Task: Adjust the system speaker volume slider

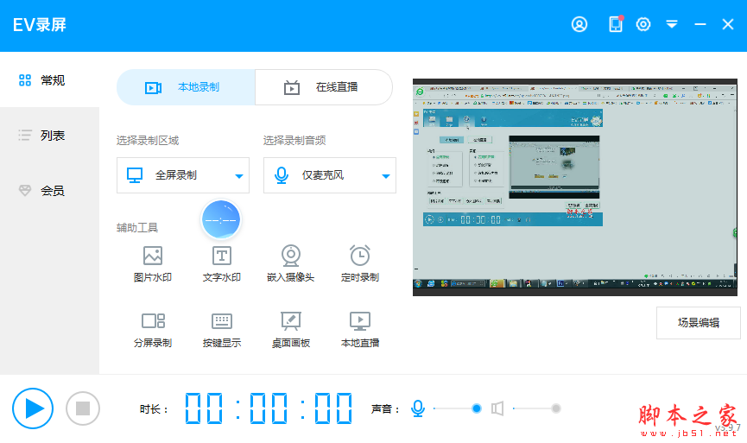Action: pos(537,408)
